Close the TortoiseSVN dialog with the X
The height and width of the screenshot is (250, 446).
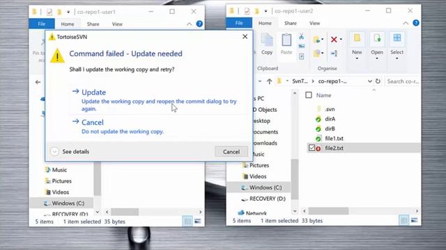point(245,37)
